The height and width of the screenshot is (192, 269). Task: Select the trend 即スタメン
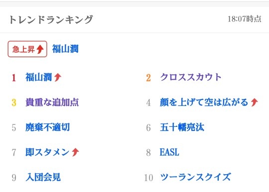tap(47, 152)
